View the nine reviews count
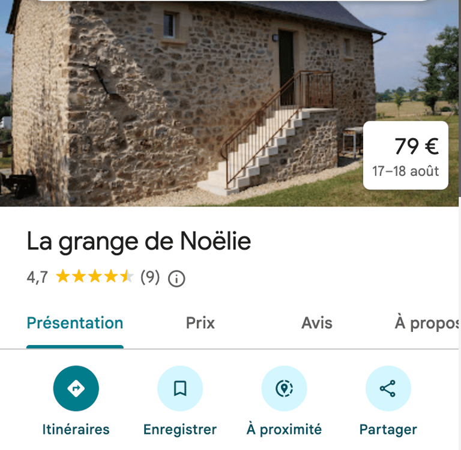The height and width of the screenshot is (450, 461). 150,277
